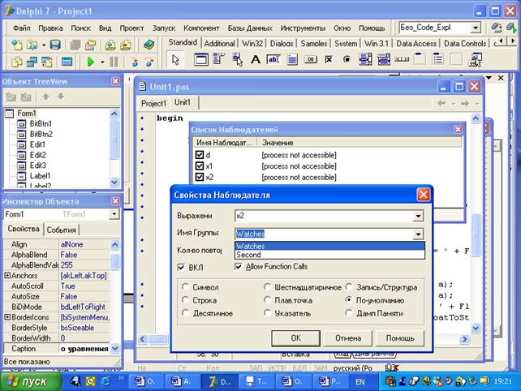521x391 pixels.
Task: Click the View Unit toolbar icon
Action: click(16, 62)
